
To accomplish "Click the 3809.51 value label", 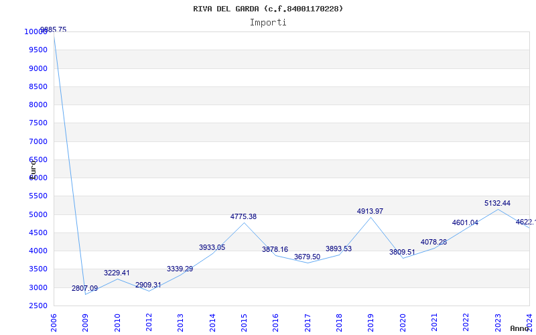I will (x=403, y=253).
